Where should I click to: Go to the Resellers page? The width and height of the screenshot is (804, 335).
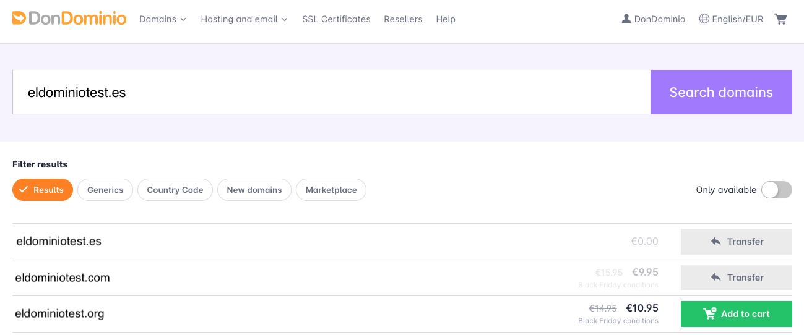[x=403, y=19]
